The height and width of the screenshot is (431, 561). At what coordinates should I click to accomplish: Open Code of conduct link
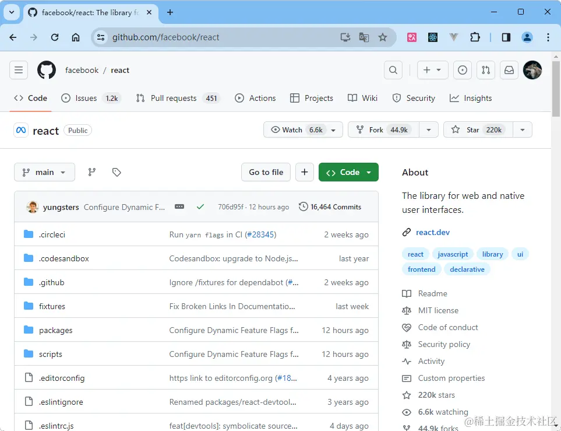coord(447,327)
